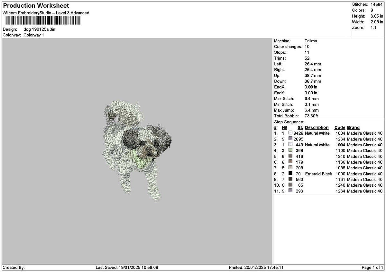Image resolution: width=386 pixels, height=272 pixels.
Task: Click the Zoom value '1:1'
Action: (x=374, y=28)
